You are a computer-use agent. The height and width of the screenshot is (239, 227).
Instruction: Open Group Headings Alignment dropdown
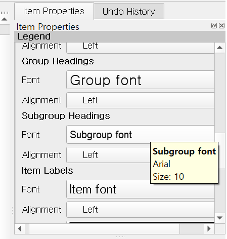141,100
